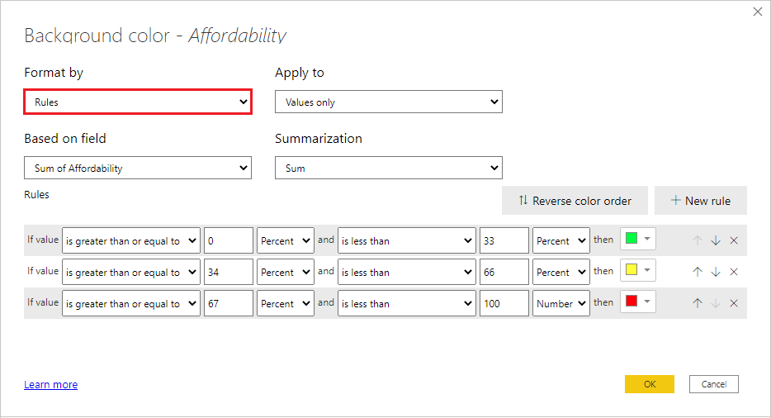
Task: Open third rule's greater than or equal dropdown
Action: pos(130,303)
